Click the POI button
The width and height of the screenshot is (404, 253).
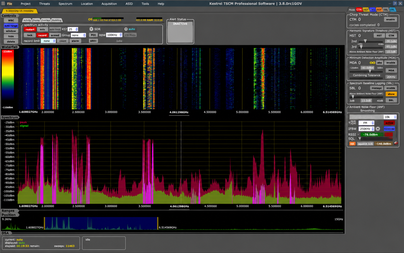click(x=93, y=35)
